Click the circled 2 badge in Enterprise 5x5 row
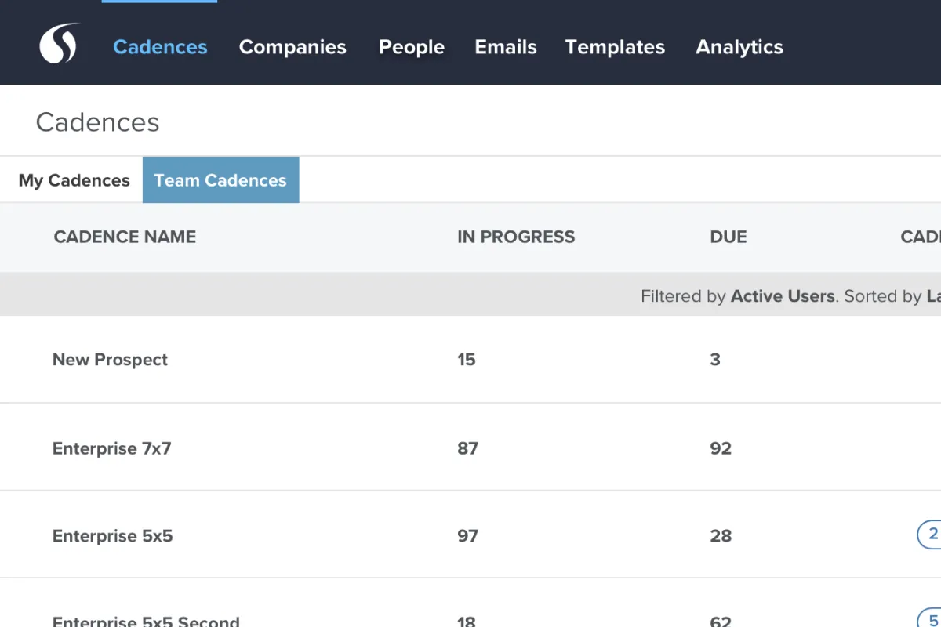 [x=931, y=535]
